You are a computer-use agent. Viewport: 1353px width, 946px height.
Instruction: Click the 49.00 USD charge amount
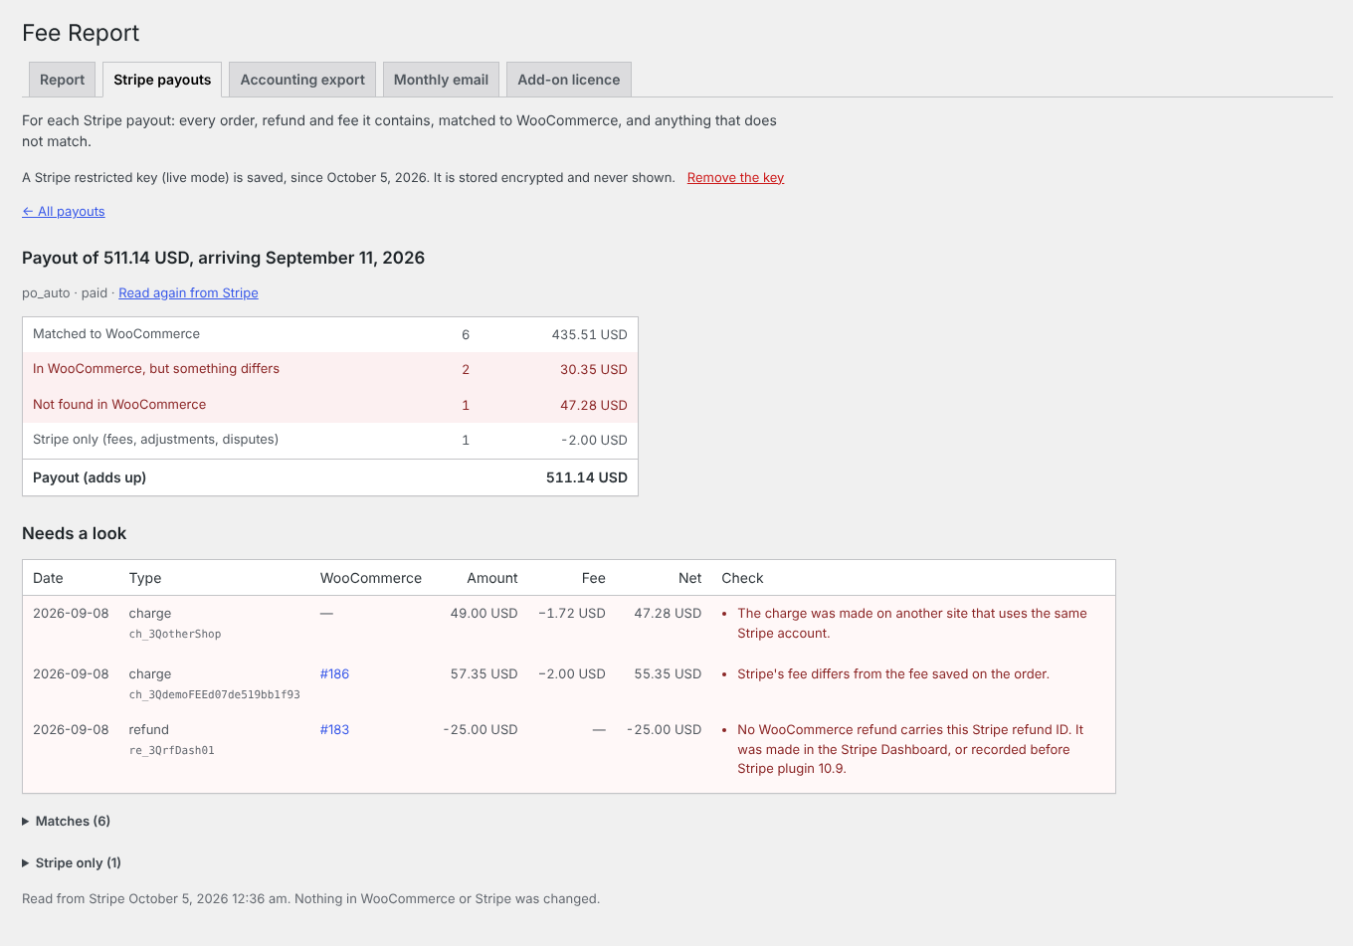click(x=483, y=614)
